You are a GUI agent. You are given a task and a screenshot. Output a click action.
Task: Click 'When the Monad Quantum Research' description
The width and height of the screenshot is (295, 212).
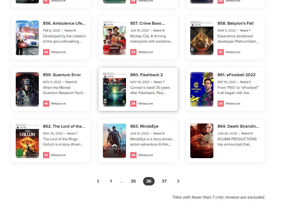click(x=64, y=90)
